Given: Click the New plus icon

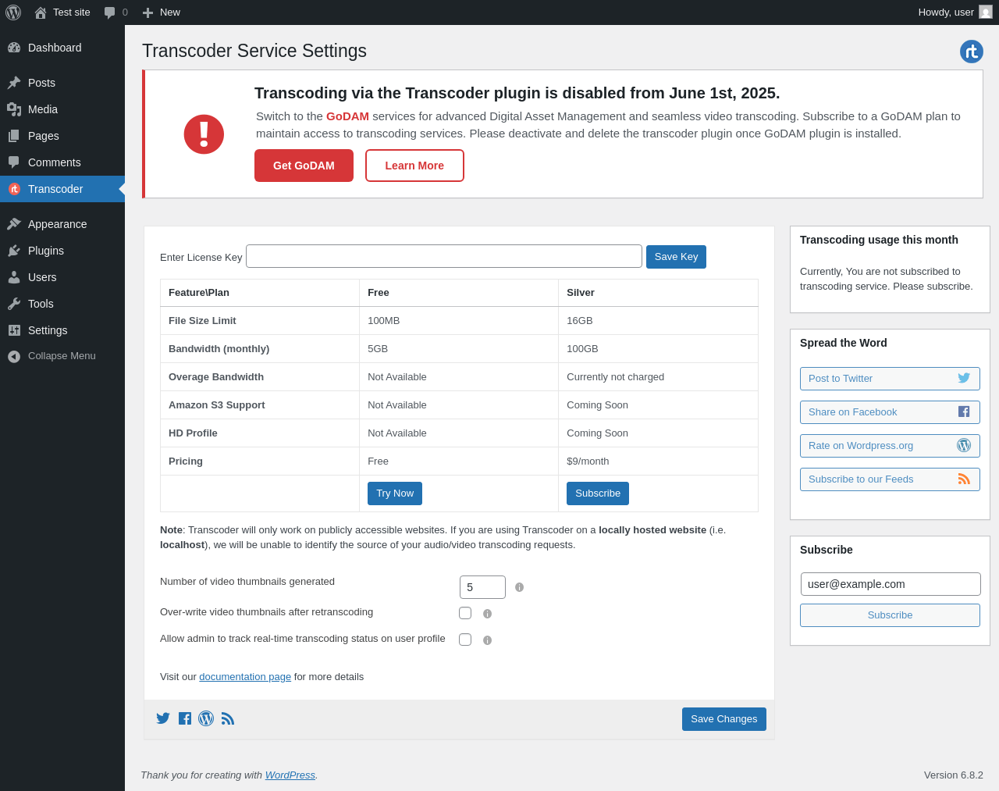Looking at the screenshot, I should point(148,12).
